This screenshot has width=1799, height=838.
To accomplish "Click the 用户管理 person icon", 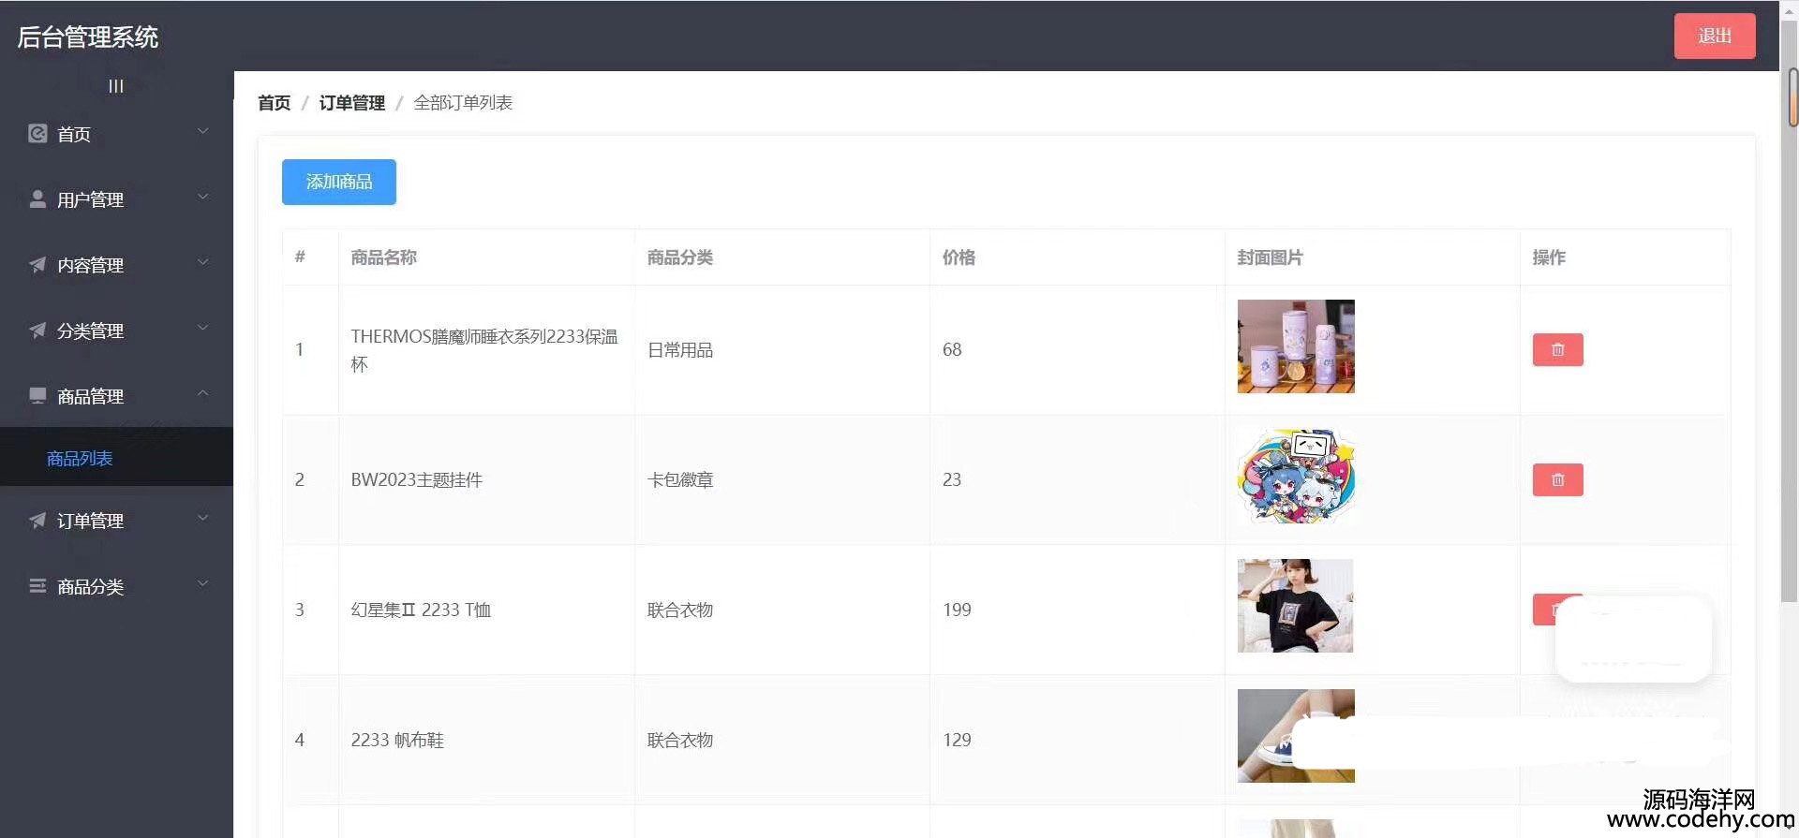I will [37, 199].
